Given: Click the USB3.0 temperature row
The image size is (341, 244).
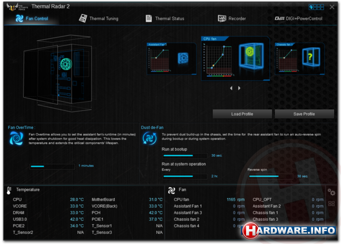Looking at the screenshot, I should point(48,219).
